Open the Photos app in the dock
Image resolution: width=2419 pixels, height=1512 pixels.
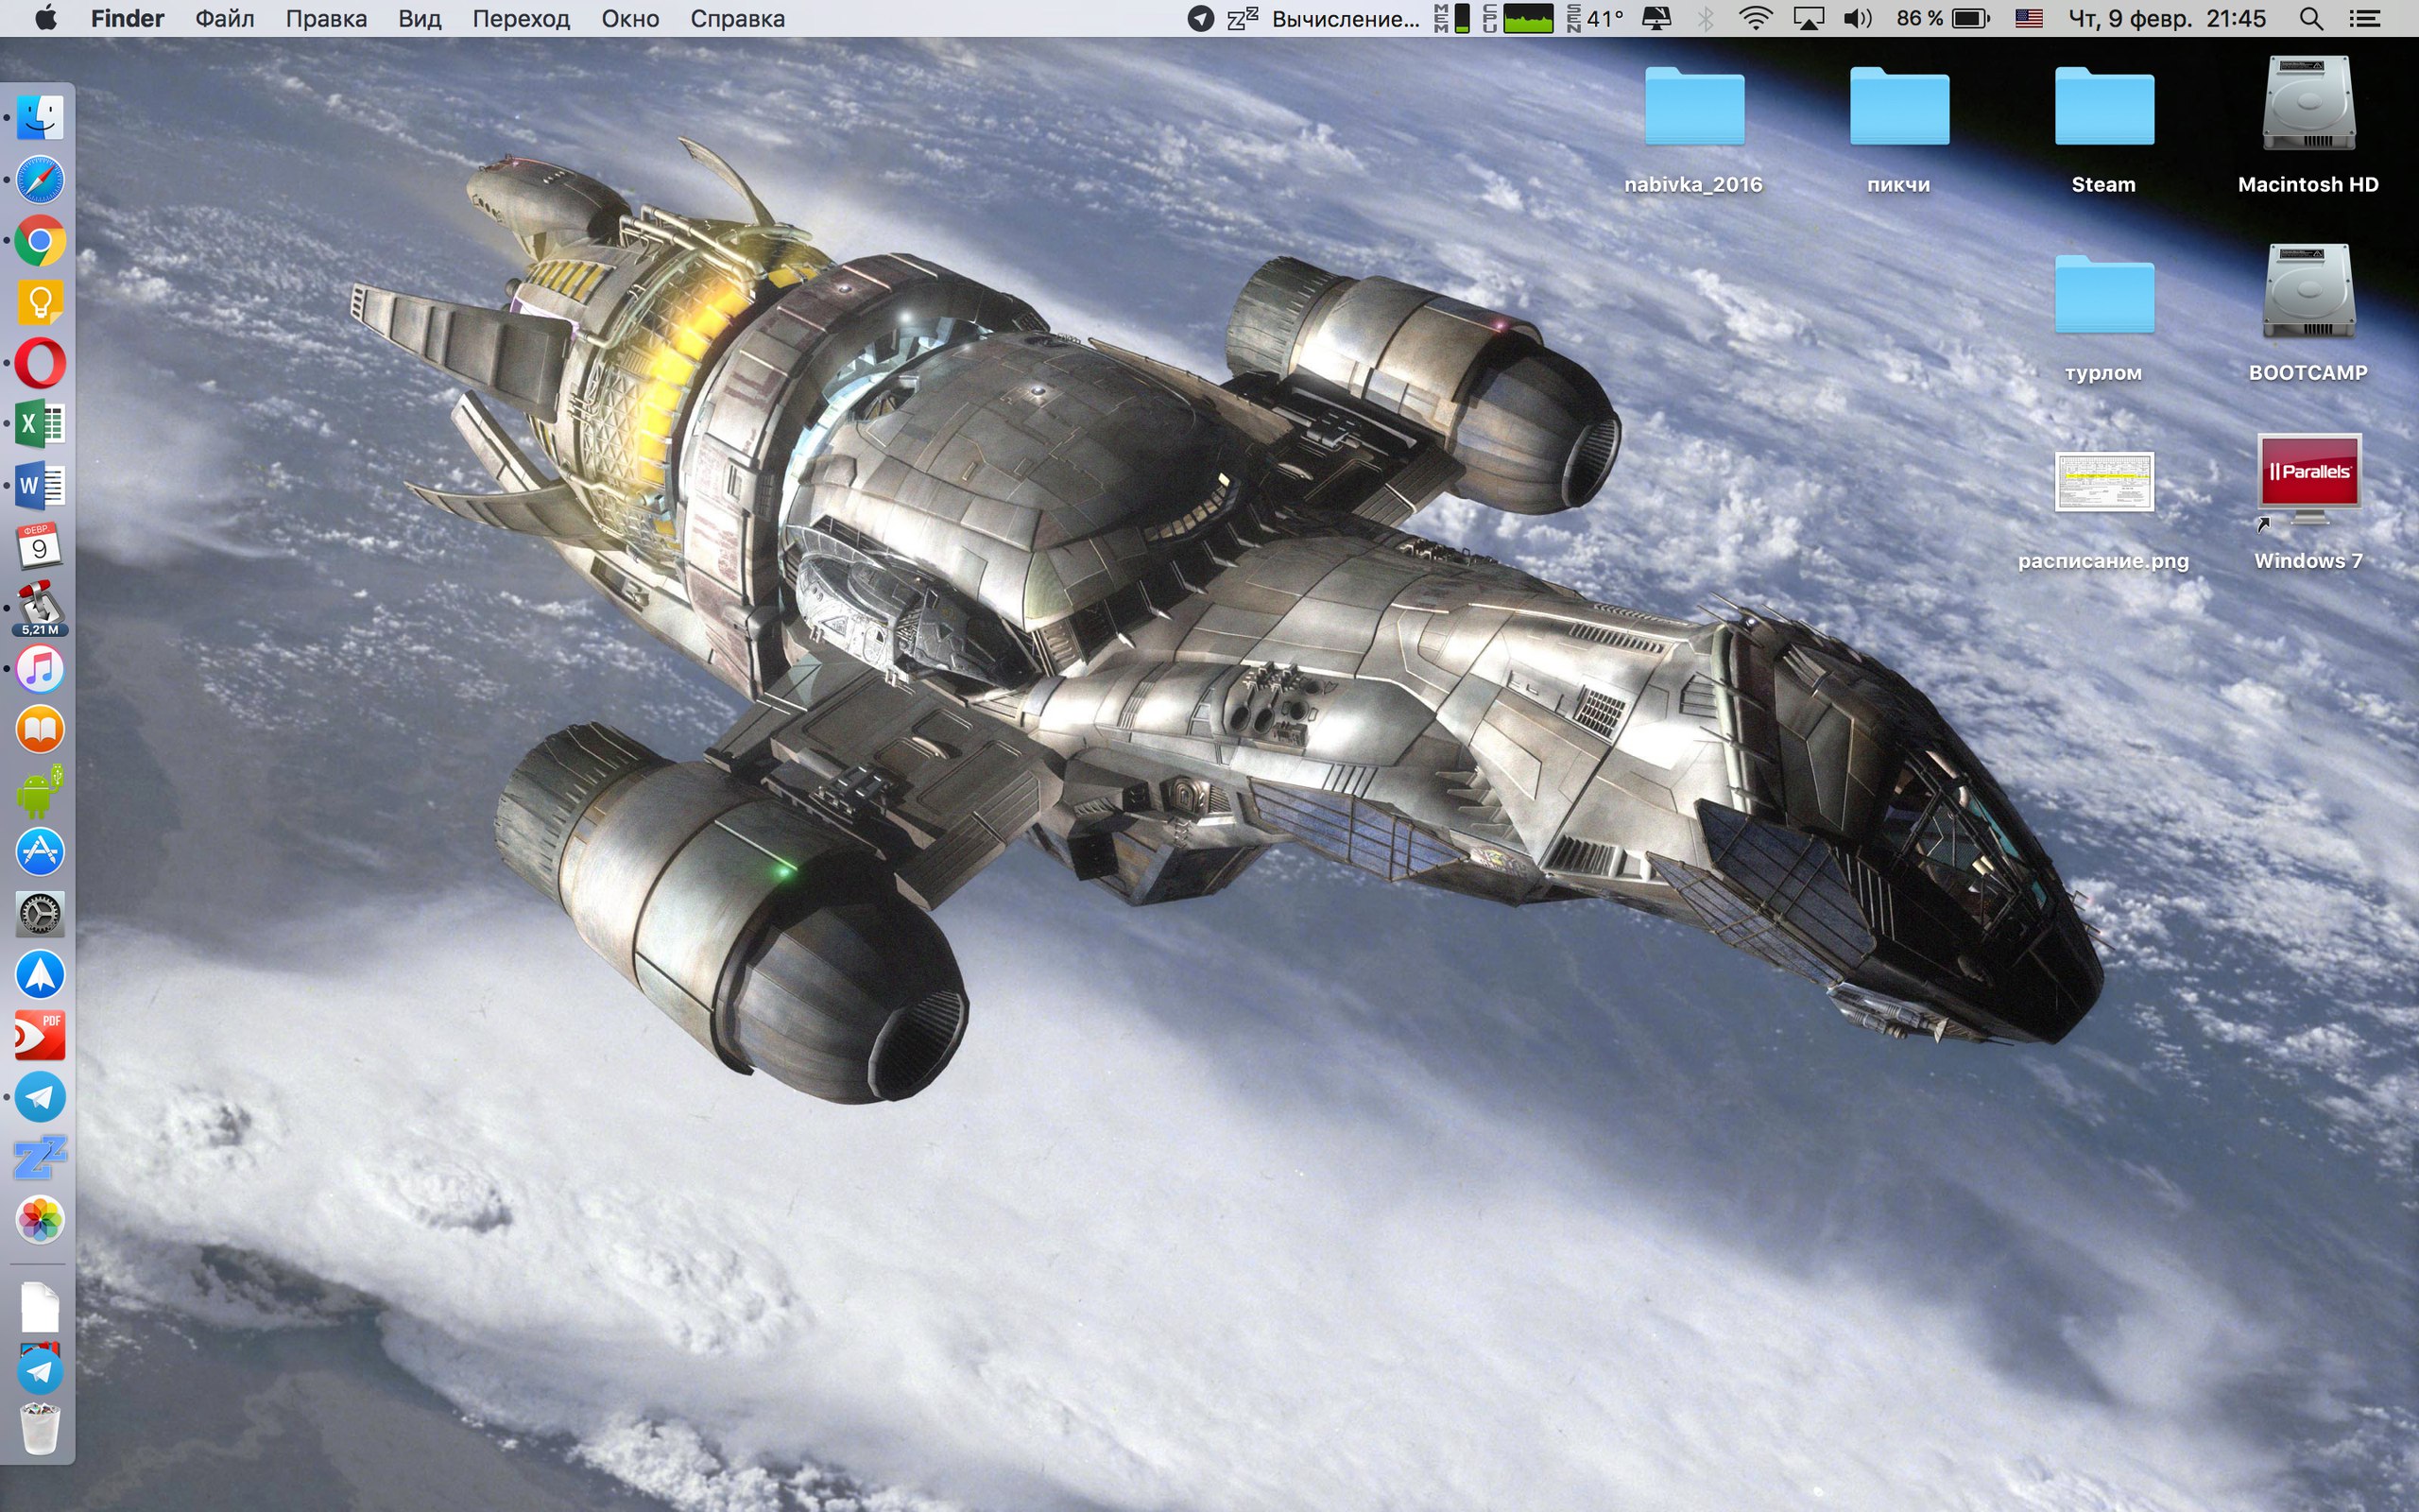coord(40,1219)
